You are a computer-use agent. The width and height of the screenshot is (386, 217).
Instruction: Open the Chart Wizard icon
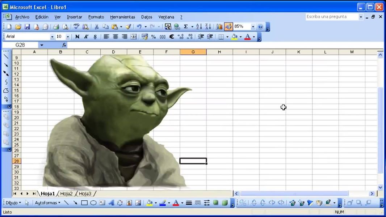click(219, 26)
